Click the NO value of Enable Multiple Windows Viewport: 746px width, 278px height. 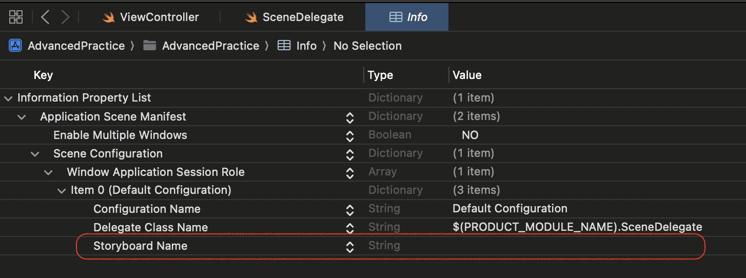pos(470,135)
